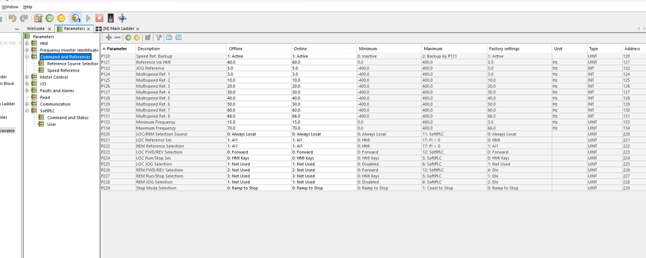The width and height of the screenshot is (646, 258).
Task: Switch to the Welcome tab
Action: (36, 28)
